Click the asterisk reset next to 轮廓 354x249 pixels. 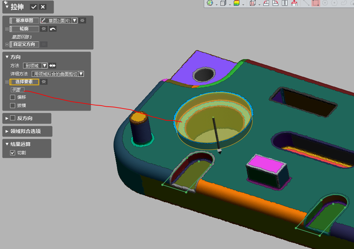[44, 29]
